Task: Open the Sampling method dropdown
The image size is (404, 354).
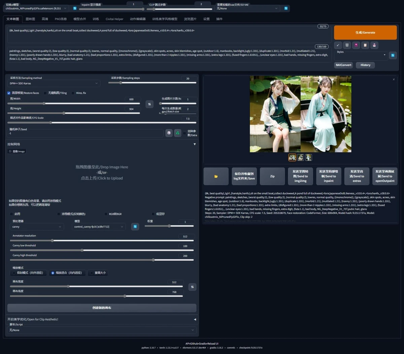Action: tap(54, 83)
